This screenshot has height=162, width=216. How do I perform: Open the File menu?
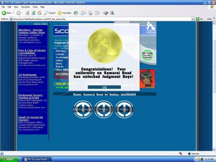pyautogui.click(x=3, y=7)
